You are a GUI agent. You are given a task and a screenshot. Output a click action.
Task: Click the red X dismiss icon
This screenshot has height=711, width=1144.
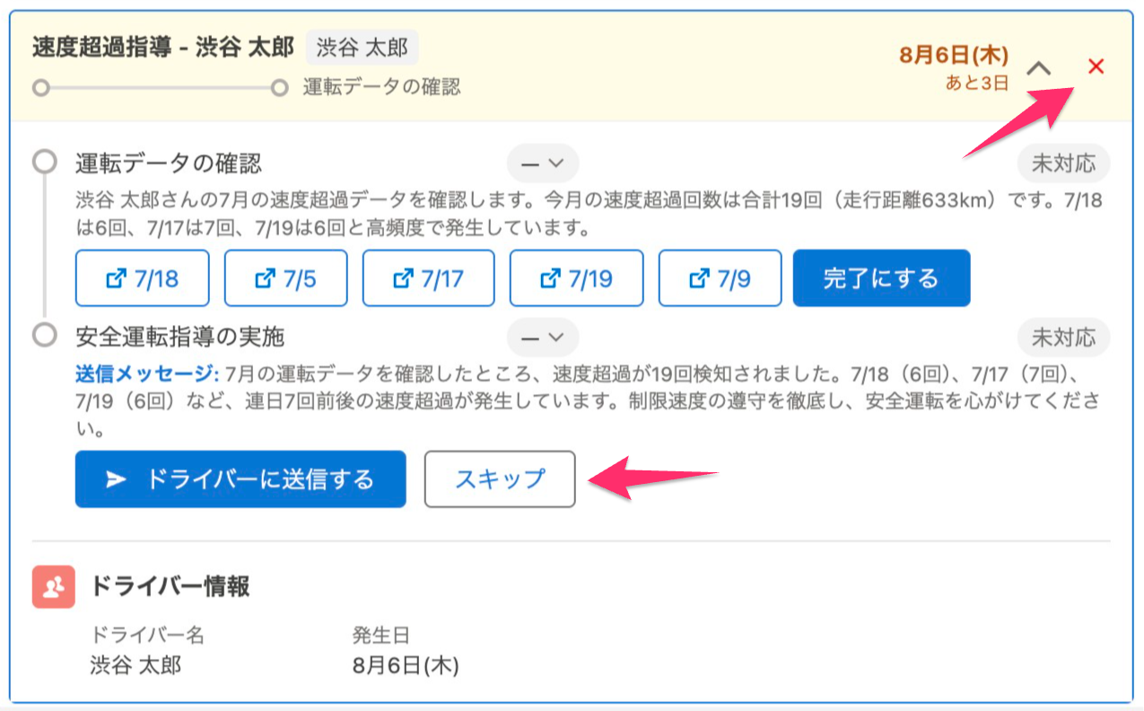click(x=1096, y=66)
